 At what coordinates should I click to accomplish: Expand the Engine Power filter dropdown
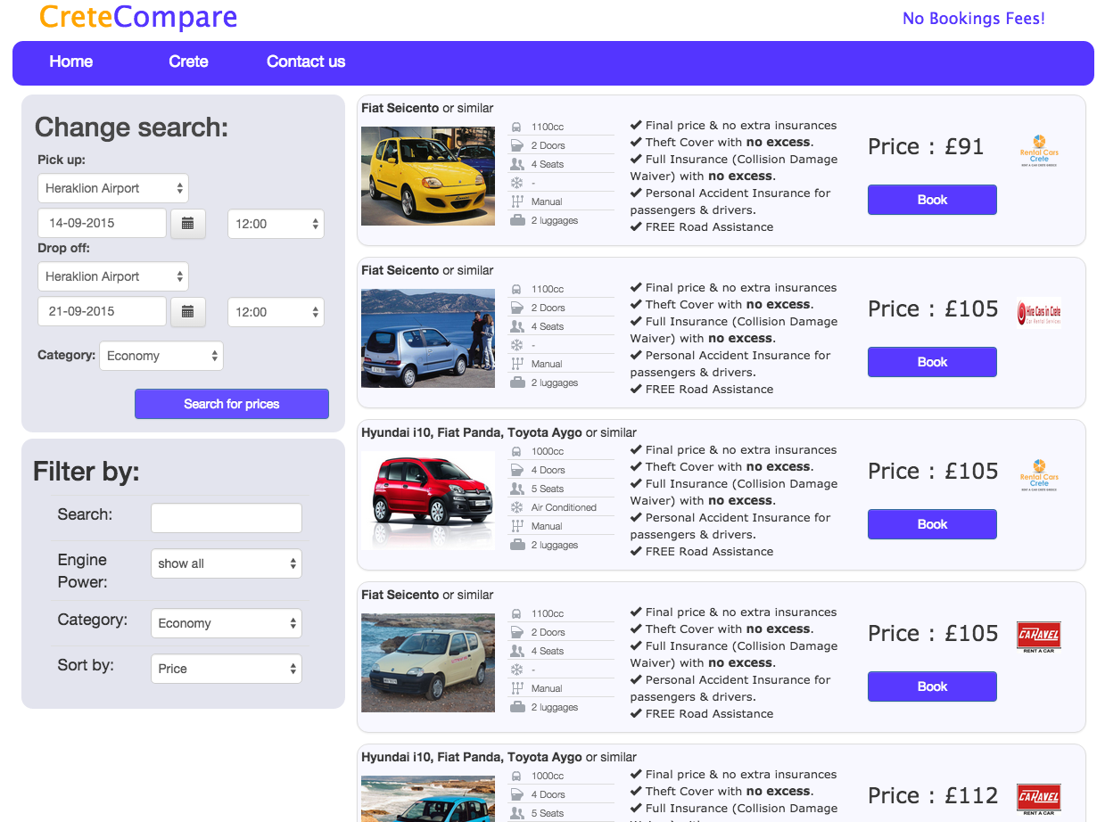coord(227,563)
